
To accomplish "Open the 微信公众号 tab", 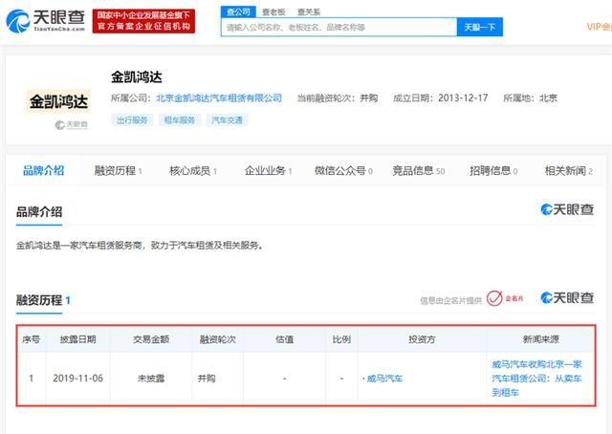I will click(343, 170).
